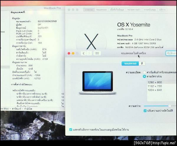Click Pack Lot Code label

coord(24,31)
